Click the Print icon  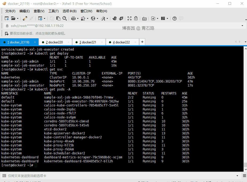click(x=73, y=18)
